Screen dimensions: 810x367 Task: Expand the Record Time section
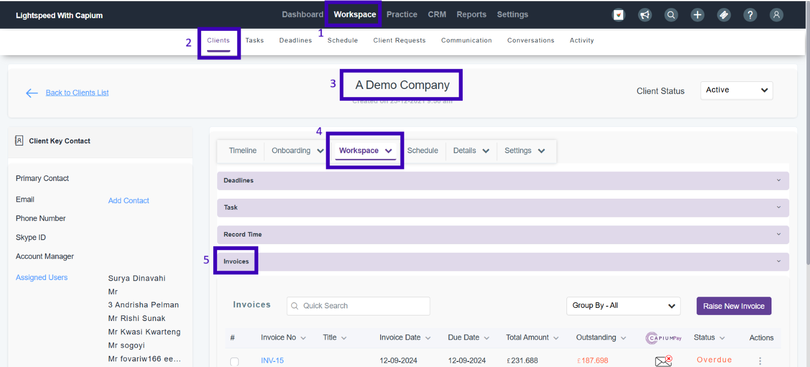[x=503, y=235]
